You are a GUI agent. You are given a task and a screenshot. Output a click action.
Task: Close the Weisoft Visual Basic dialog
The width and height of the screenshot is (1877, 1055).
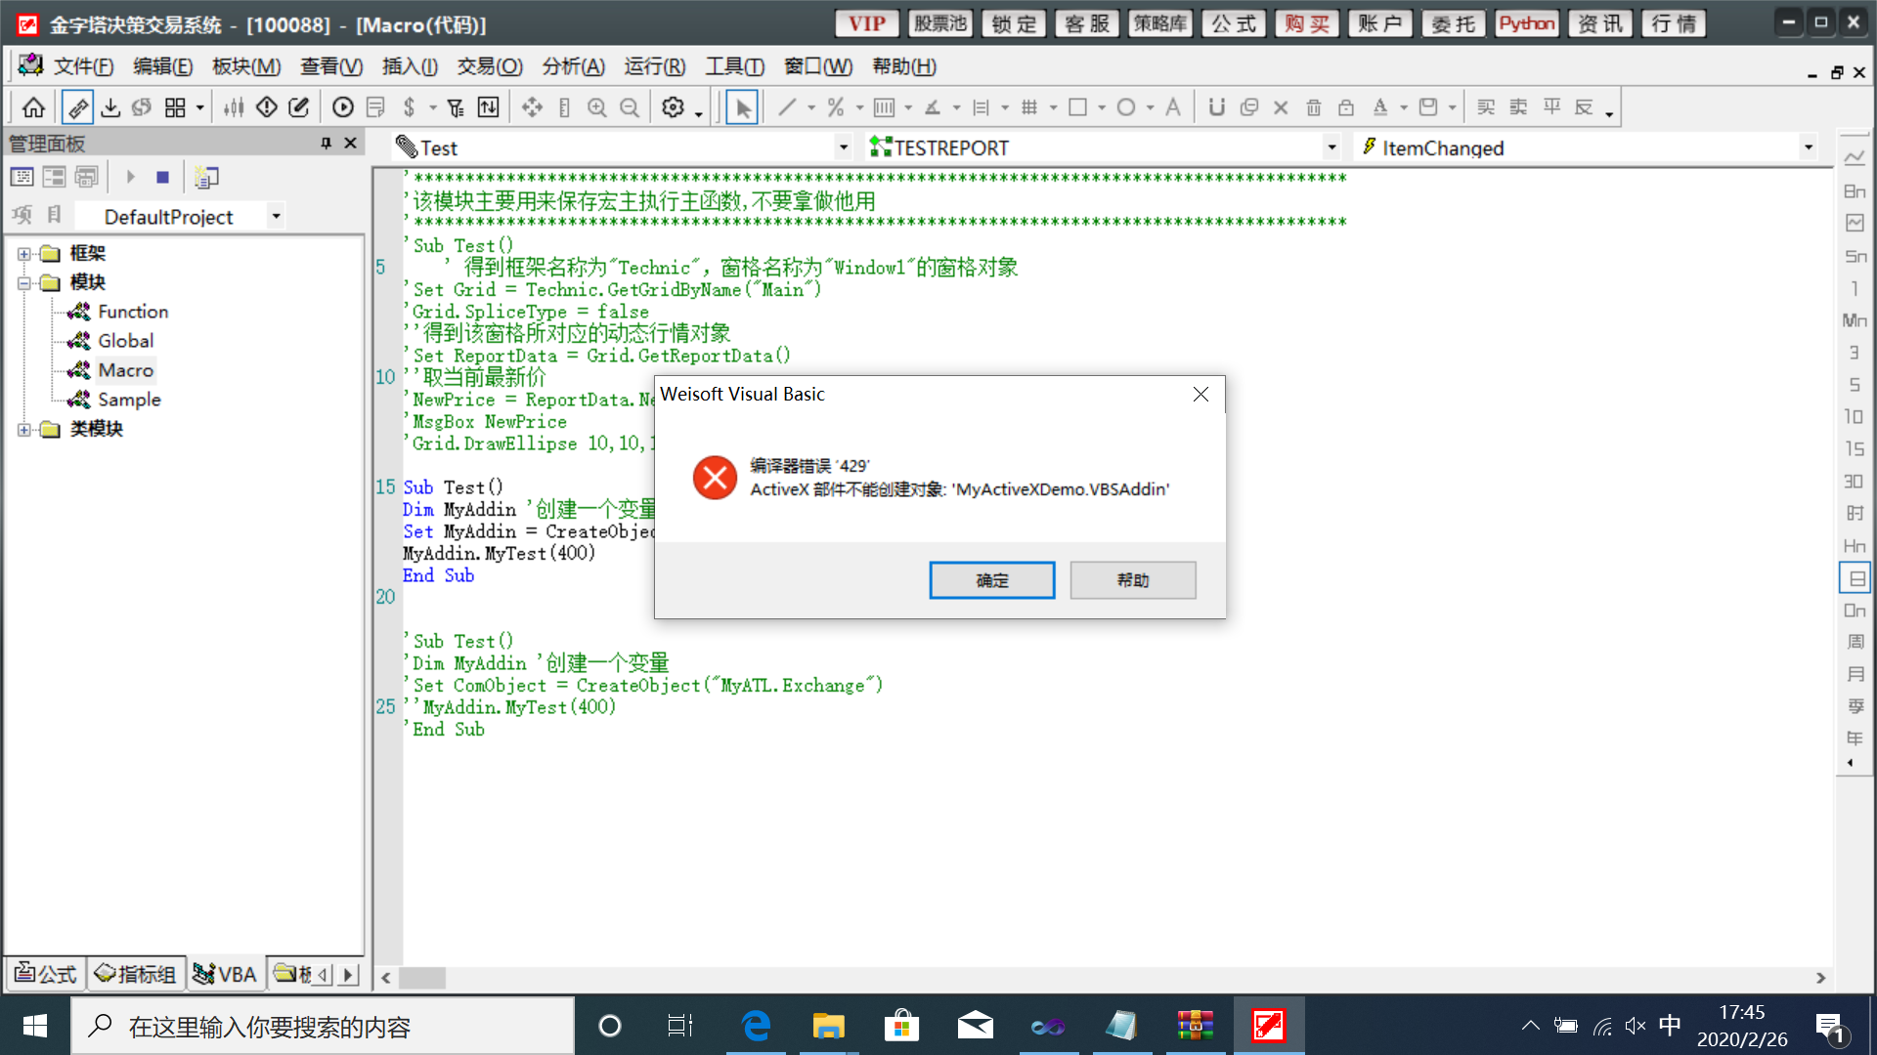point(1200,394)
